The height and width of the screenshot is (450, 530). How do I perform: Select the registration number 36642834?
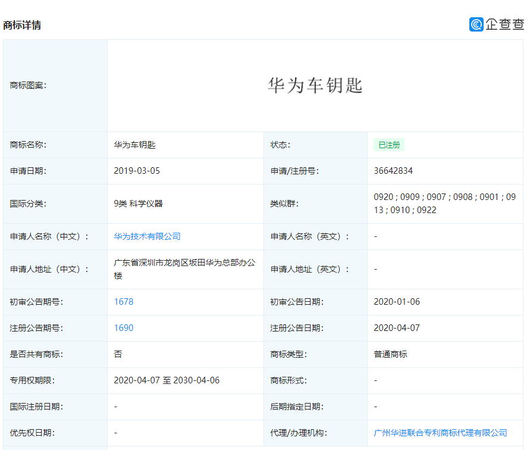click(393, 171)
